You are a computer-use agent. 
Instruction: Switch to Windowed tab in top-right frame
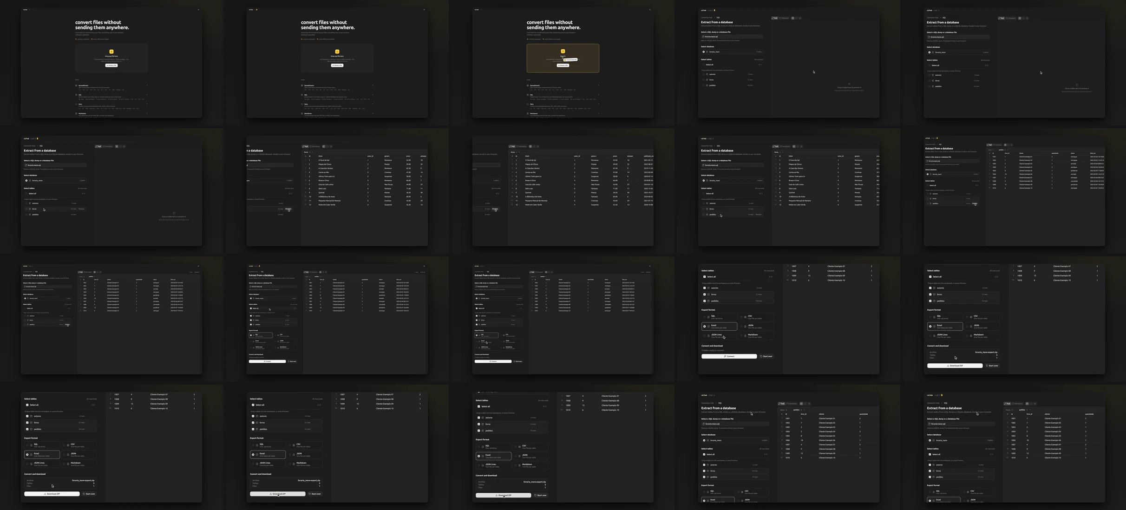click(x=1010, y=18)
